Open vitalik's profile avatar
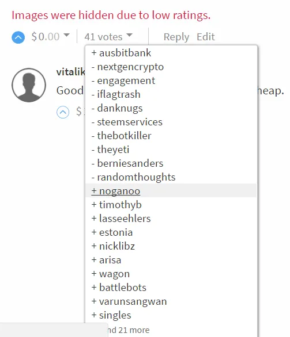 [x=29, y=85]
